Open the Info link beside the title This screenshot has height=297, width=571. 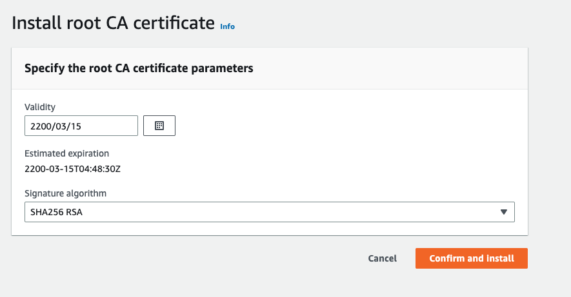point(227,26)
